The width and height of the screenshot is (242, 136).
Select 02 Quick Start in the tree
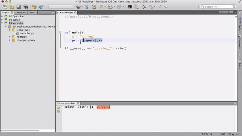[17, 16]
